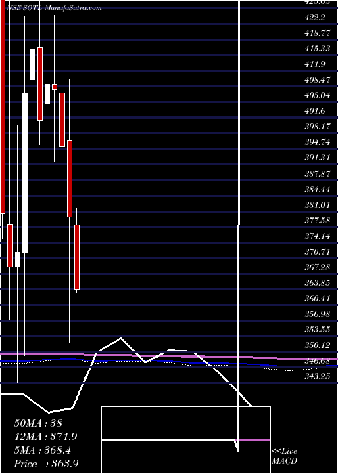The image size is (338, 474).
Task: Click the 343.25 price axis label
Action: (317, 376)
